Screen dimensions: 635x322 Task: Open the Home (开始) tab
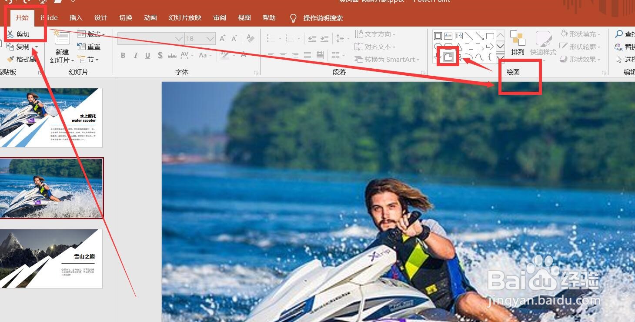tap(22, 17)
